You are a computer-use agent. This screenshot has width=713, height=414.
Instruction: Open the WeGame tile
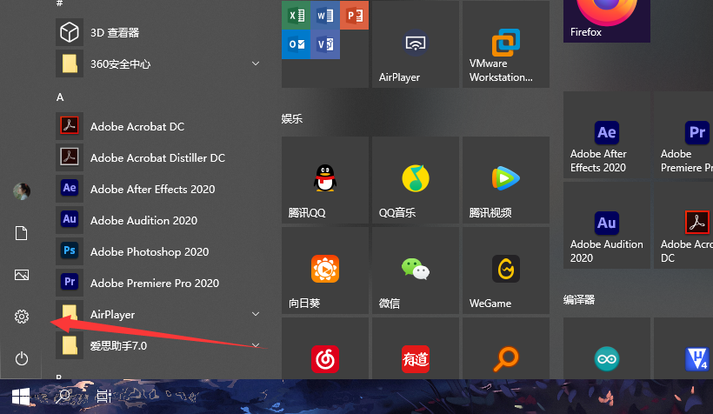[505, 271]
